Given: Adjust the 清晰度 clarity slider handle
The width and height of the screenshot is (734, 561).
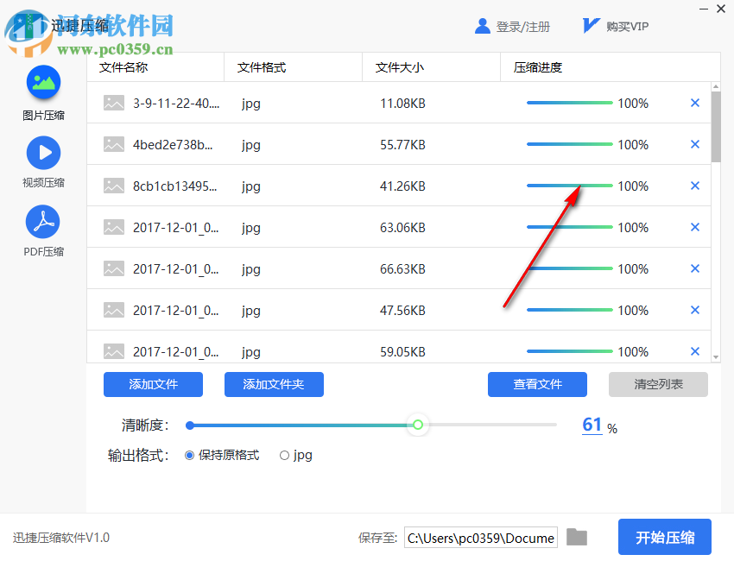Looking at the screenshot, I should click(x=418, y=425).
